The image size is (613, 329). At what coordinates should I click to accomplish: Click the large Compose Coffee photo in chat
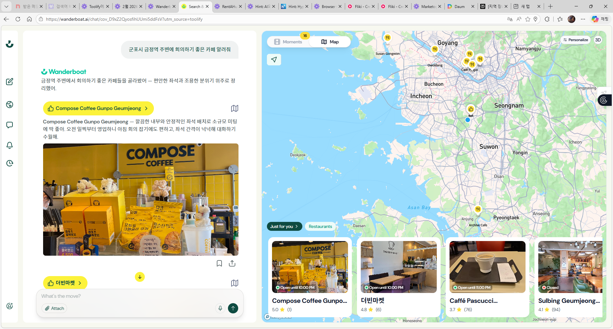pyautogui.click(x=141, y=200)
